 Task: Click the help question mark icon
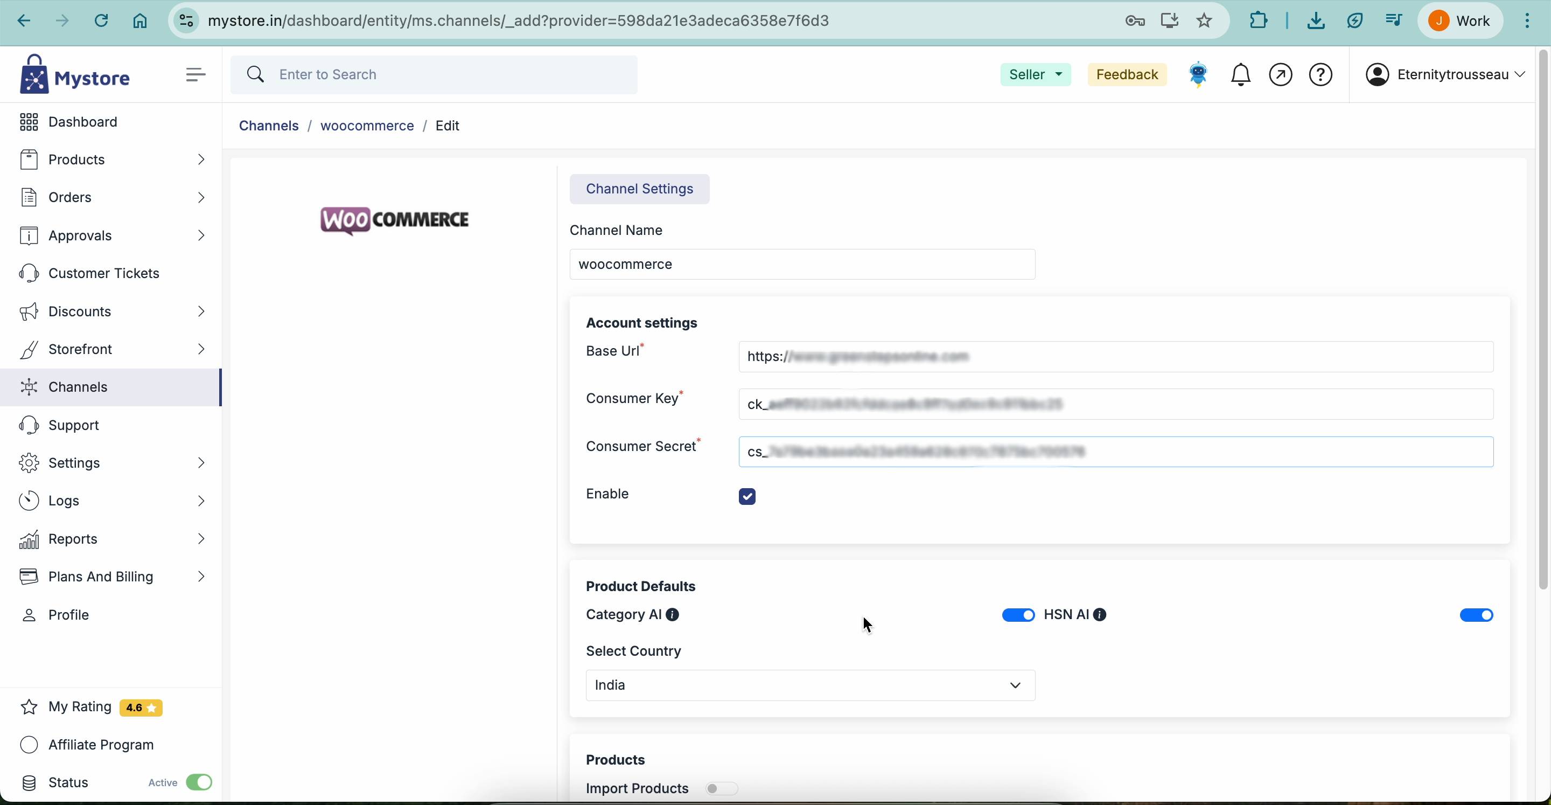pyautogui.click(x=1321, y=75)
